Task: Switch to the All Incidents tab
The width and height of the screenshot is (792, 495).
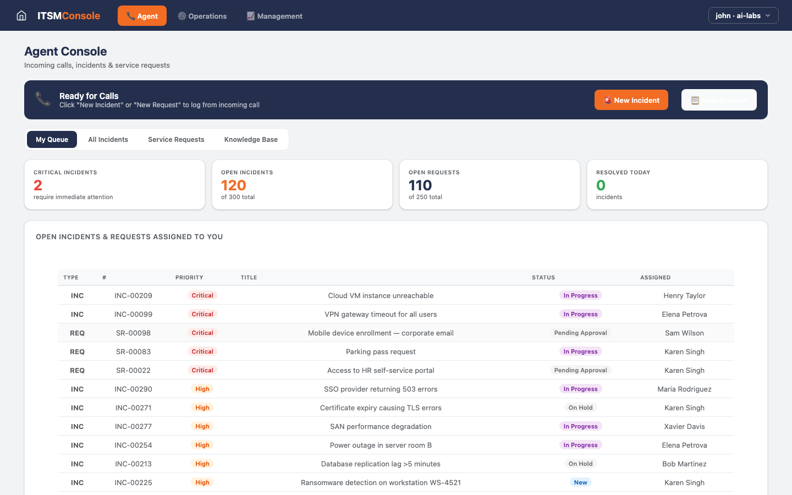Action: coord(108,139)
